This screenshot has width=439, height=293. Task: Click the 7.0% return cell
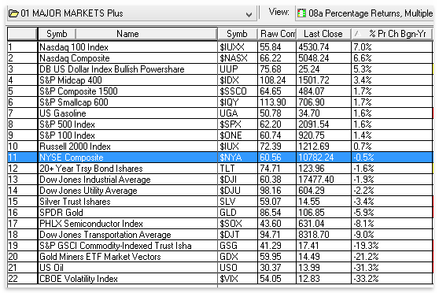(392, 47)
